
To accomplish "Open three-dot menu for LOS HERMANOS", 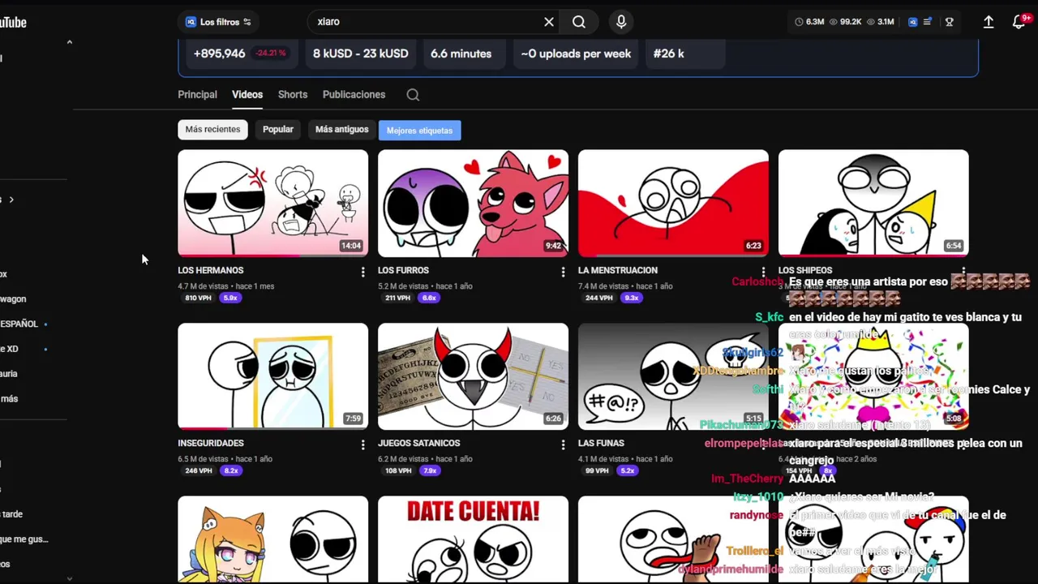I will [x=362, y=273].
